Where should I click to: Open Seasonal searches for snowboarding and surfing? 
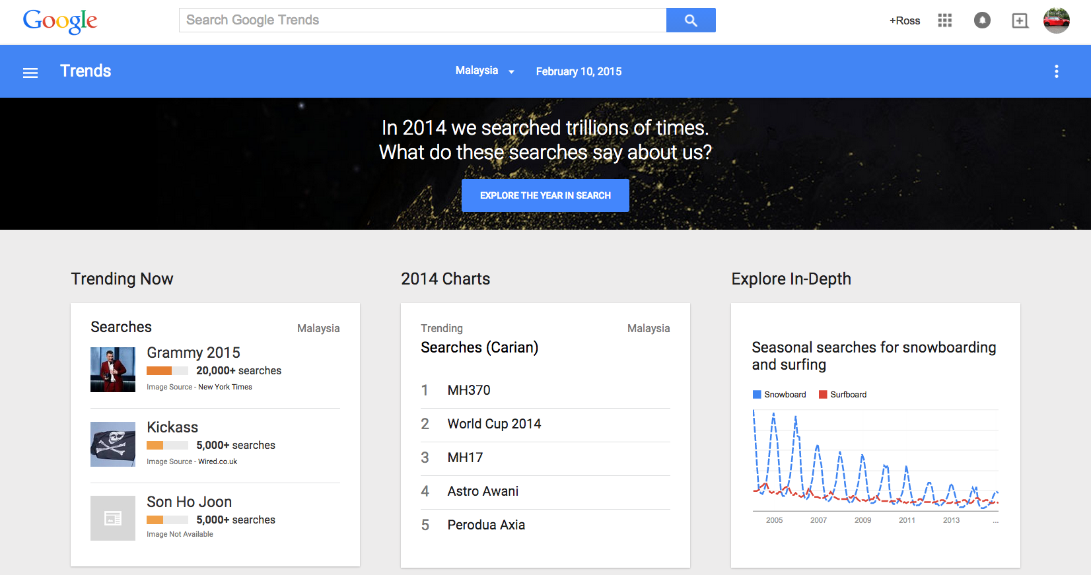(x=873, y=356)
